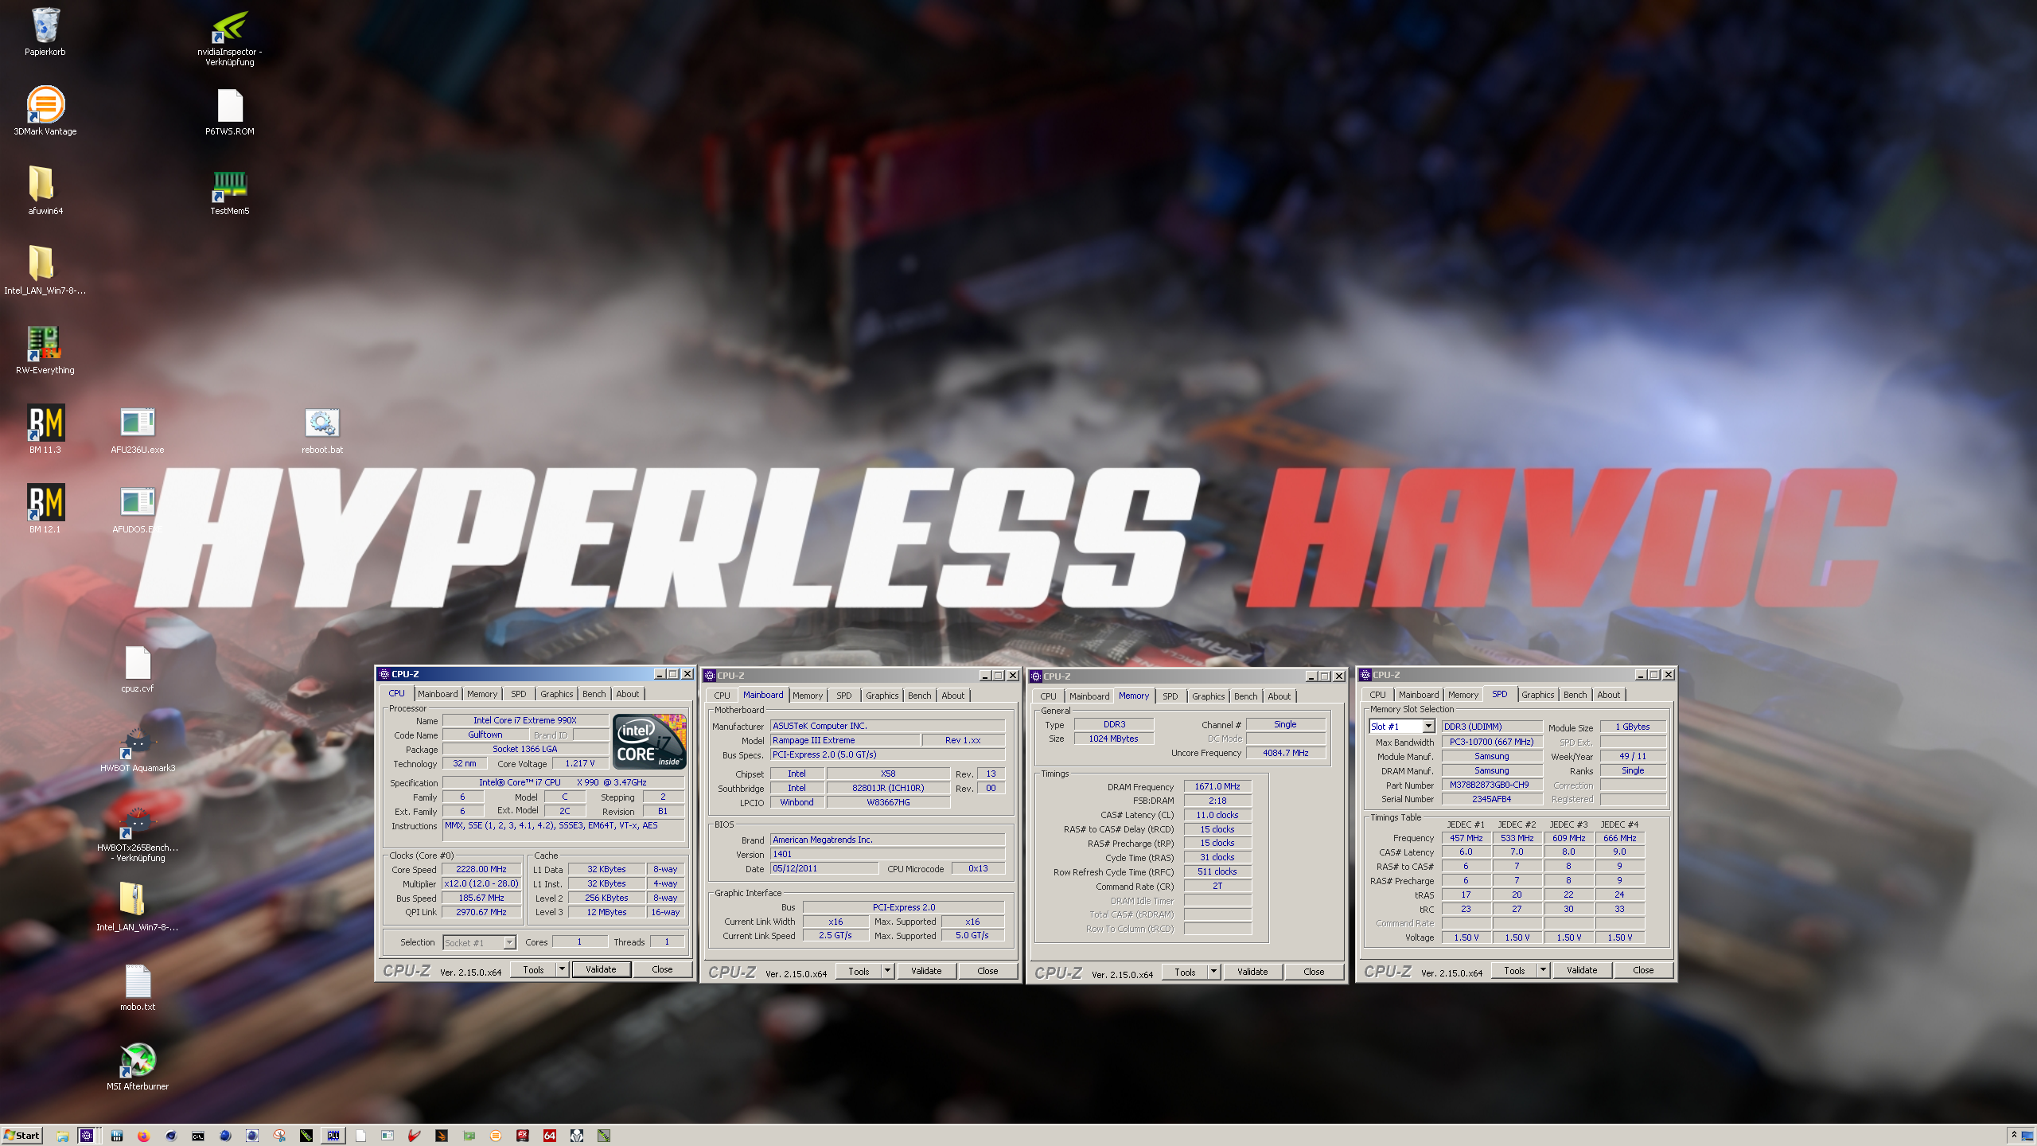Switch to About tab in SPD window

(x=1608, y=695)
